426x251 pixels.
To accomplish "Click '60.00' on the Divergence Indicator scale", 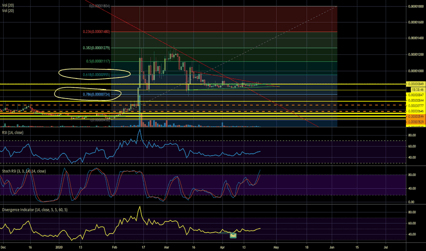I will (412, 223).
